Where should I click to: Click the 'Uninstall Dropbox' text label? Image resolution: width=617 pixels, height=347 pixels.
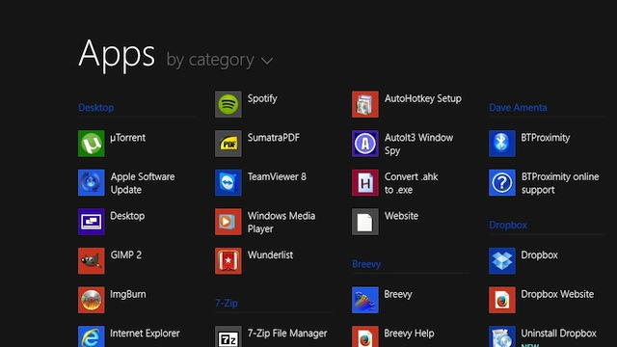click(559, 334)
